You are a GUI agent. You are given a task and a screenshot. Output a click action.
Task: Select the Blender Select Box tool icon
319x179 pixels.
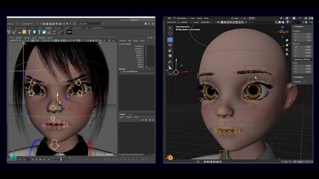point(170,28)
